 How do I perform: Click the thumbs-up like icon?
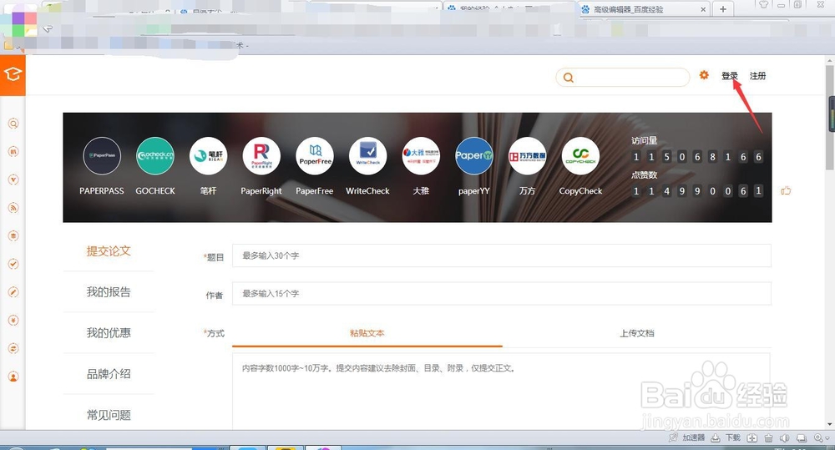click(786, 190)
